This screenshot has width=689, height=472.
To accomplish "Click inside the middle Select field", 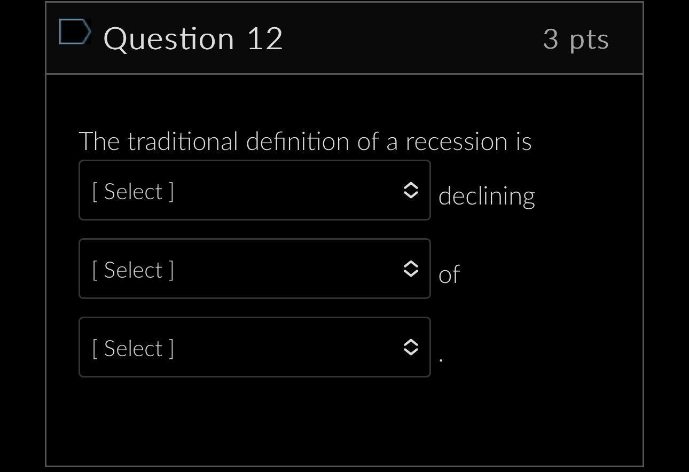I will [214, 269].
